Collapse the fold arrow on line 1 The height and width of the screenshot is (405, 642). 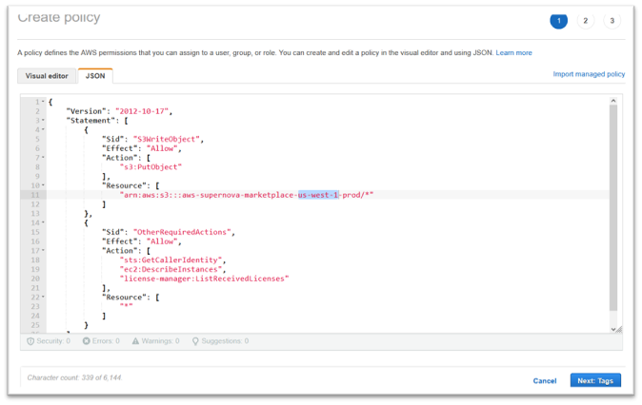point(44,102)
